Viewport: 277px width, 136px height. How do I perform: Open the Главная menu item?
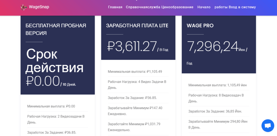[115, 7]
